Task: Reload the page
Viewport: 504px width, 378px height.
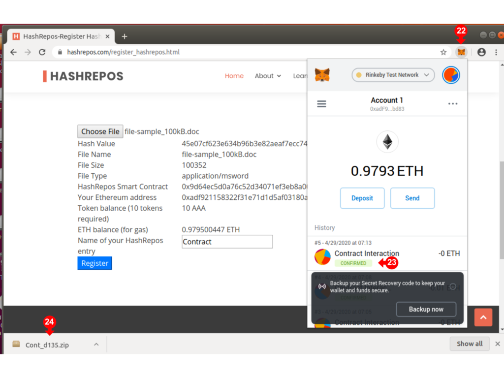Action: click(42, 52)
